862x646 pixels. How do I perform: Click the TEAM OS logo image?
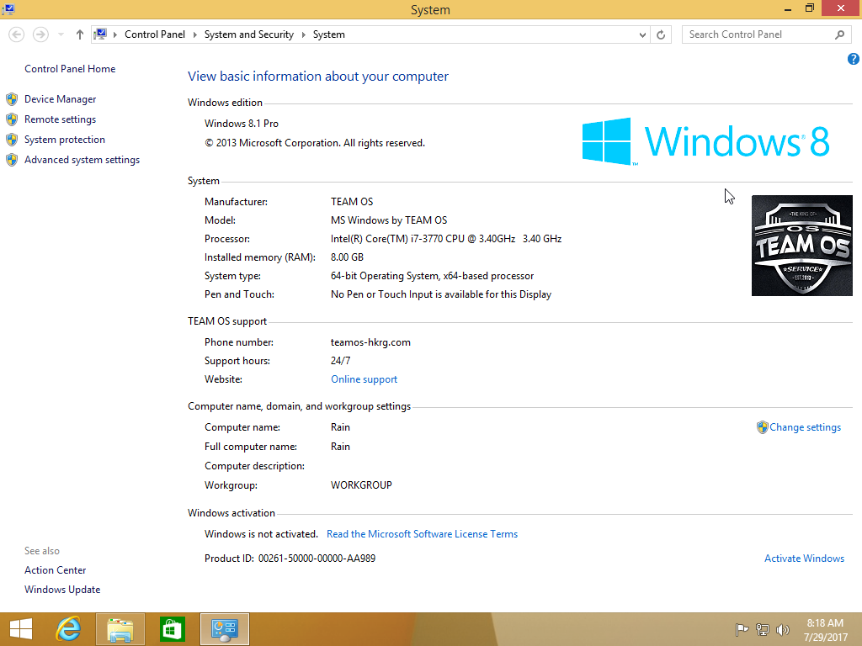click(802, 246)
